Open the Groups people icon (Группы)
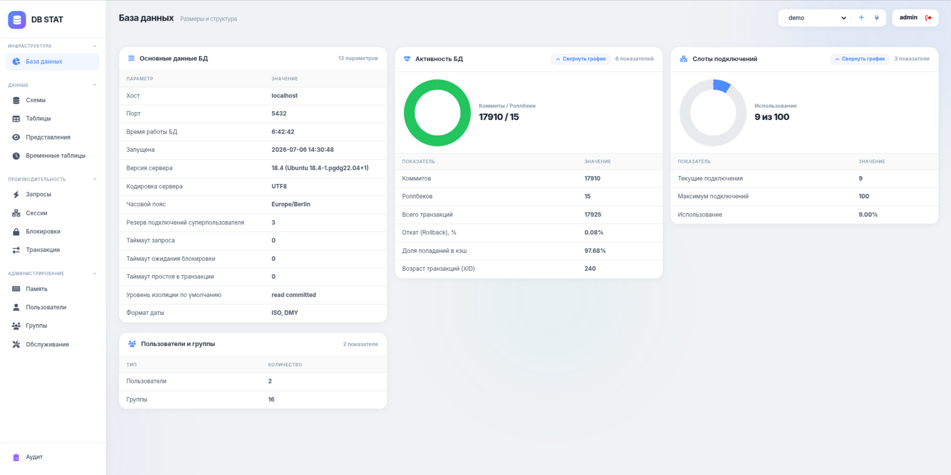 click(x=16, y=326)
